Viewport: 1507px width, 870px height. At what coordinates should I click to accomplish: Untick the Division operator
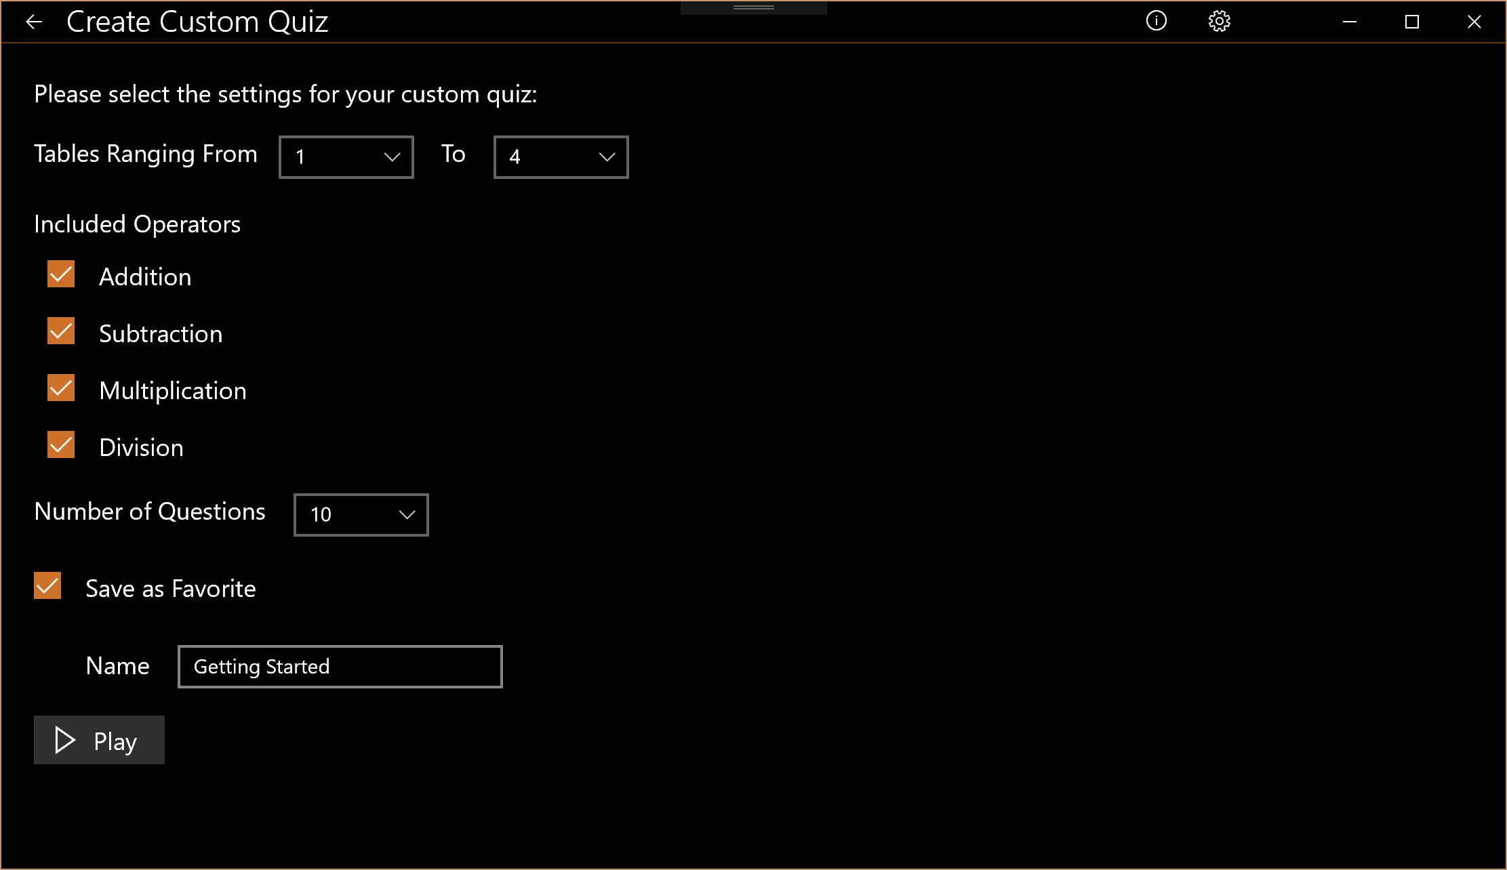tap(61, 445)
